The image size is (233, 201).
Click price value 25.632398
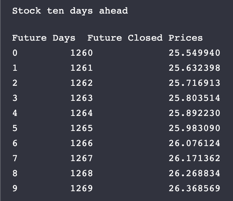click(x=195, y=68)
